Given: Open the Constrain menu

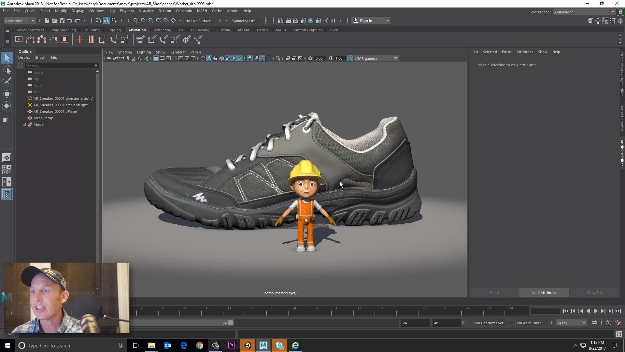Looking at the screenshot, I should [184, 11].
